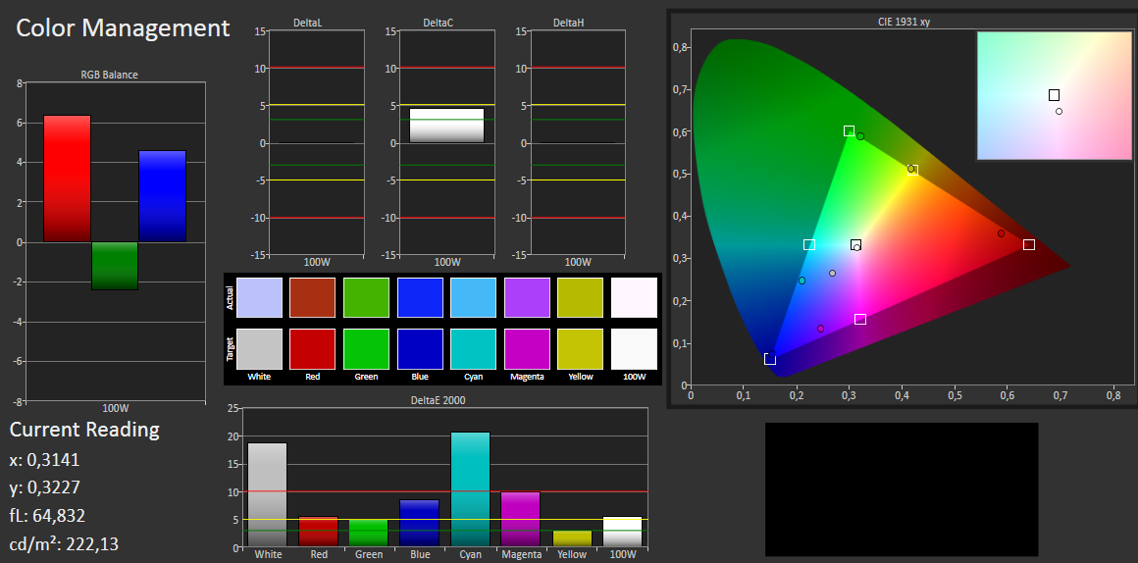Screen dimensions: 1138x563
Task: Click the Actual Magenta color swatch
Action: [x=528, y=297]
